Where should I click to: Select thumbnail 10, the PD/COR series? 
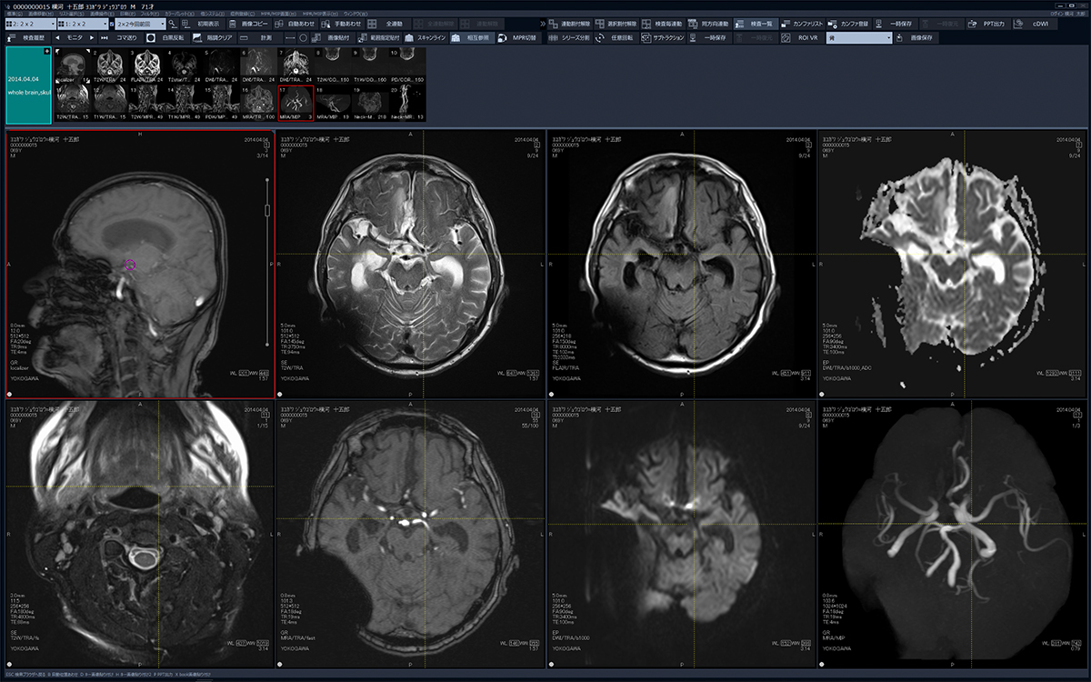(406, 66)
